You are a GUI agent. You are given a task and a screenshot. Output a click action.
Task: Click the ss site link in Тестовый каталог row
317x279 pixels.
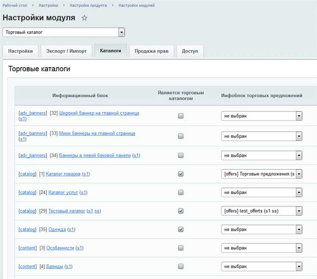tap(97, 211)
